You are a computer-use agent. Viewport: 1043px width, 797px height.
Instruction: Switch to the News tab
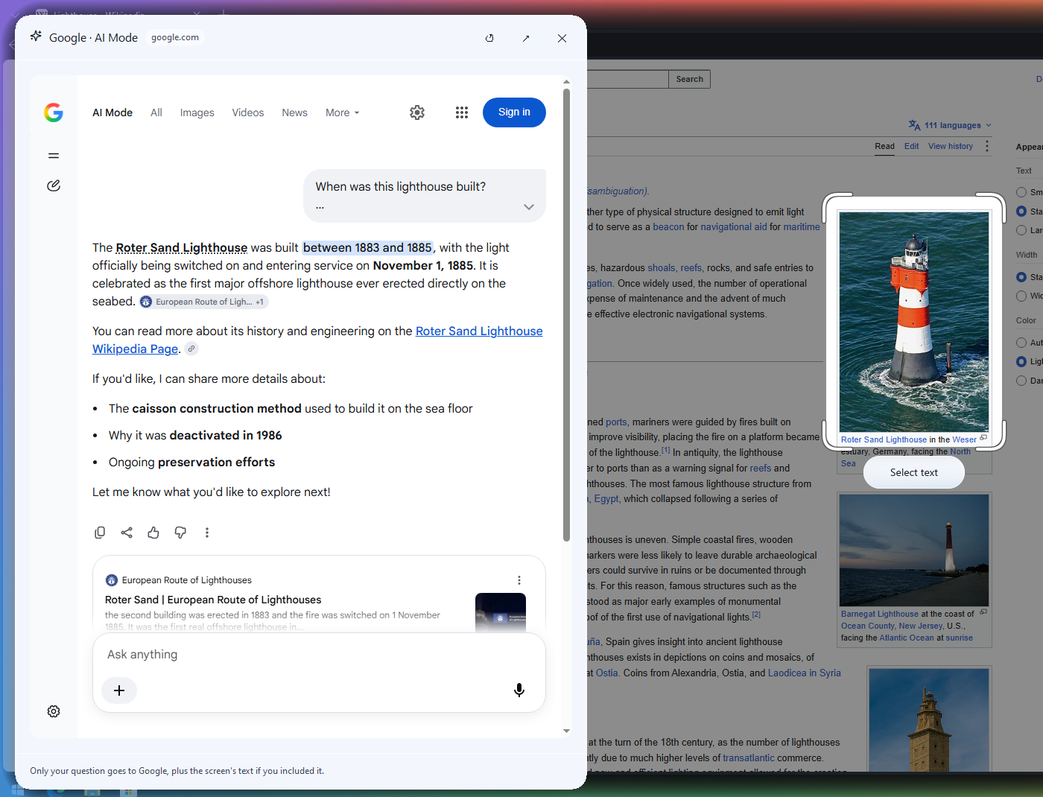[294, 112]
